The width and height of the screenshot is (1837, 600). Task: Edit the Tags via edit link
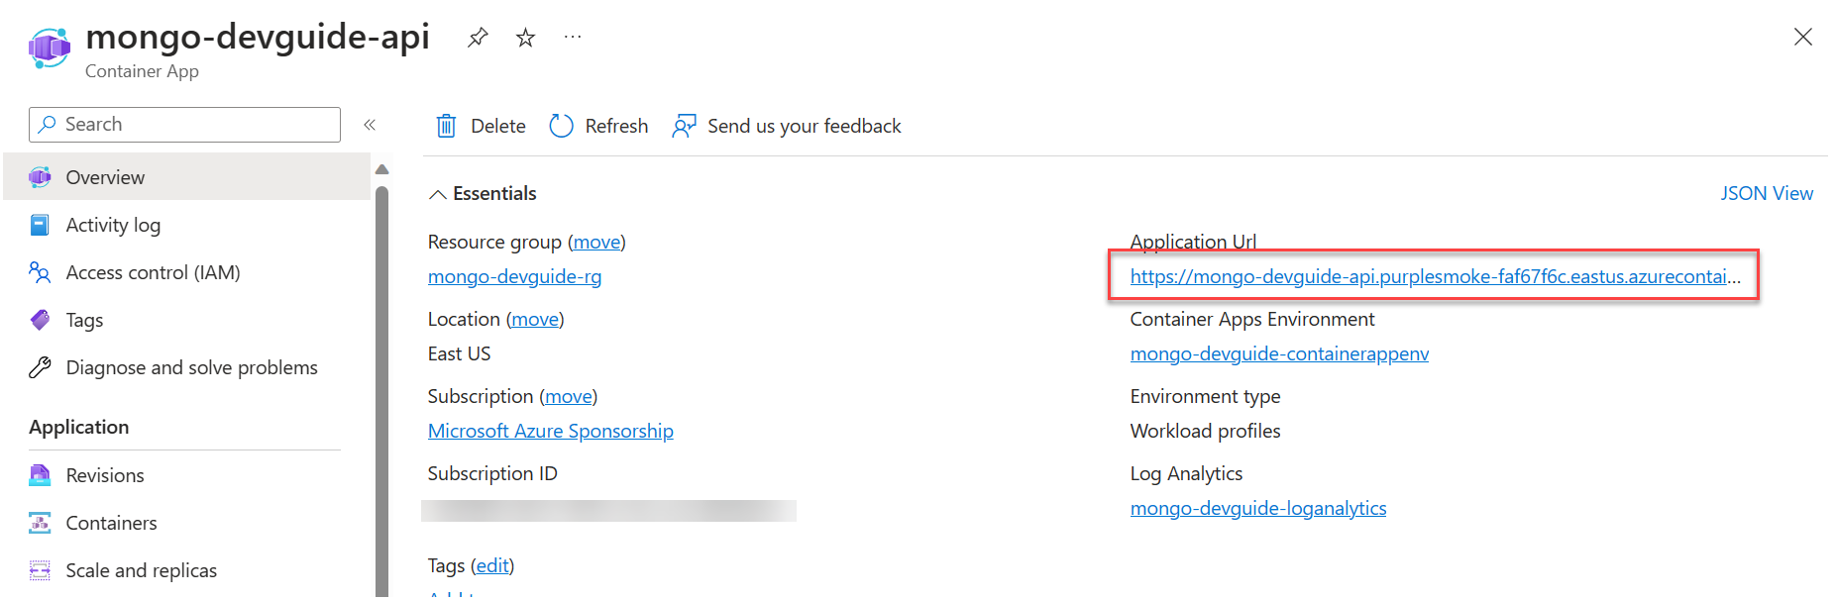pos(492,565)
